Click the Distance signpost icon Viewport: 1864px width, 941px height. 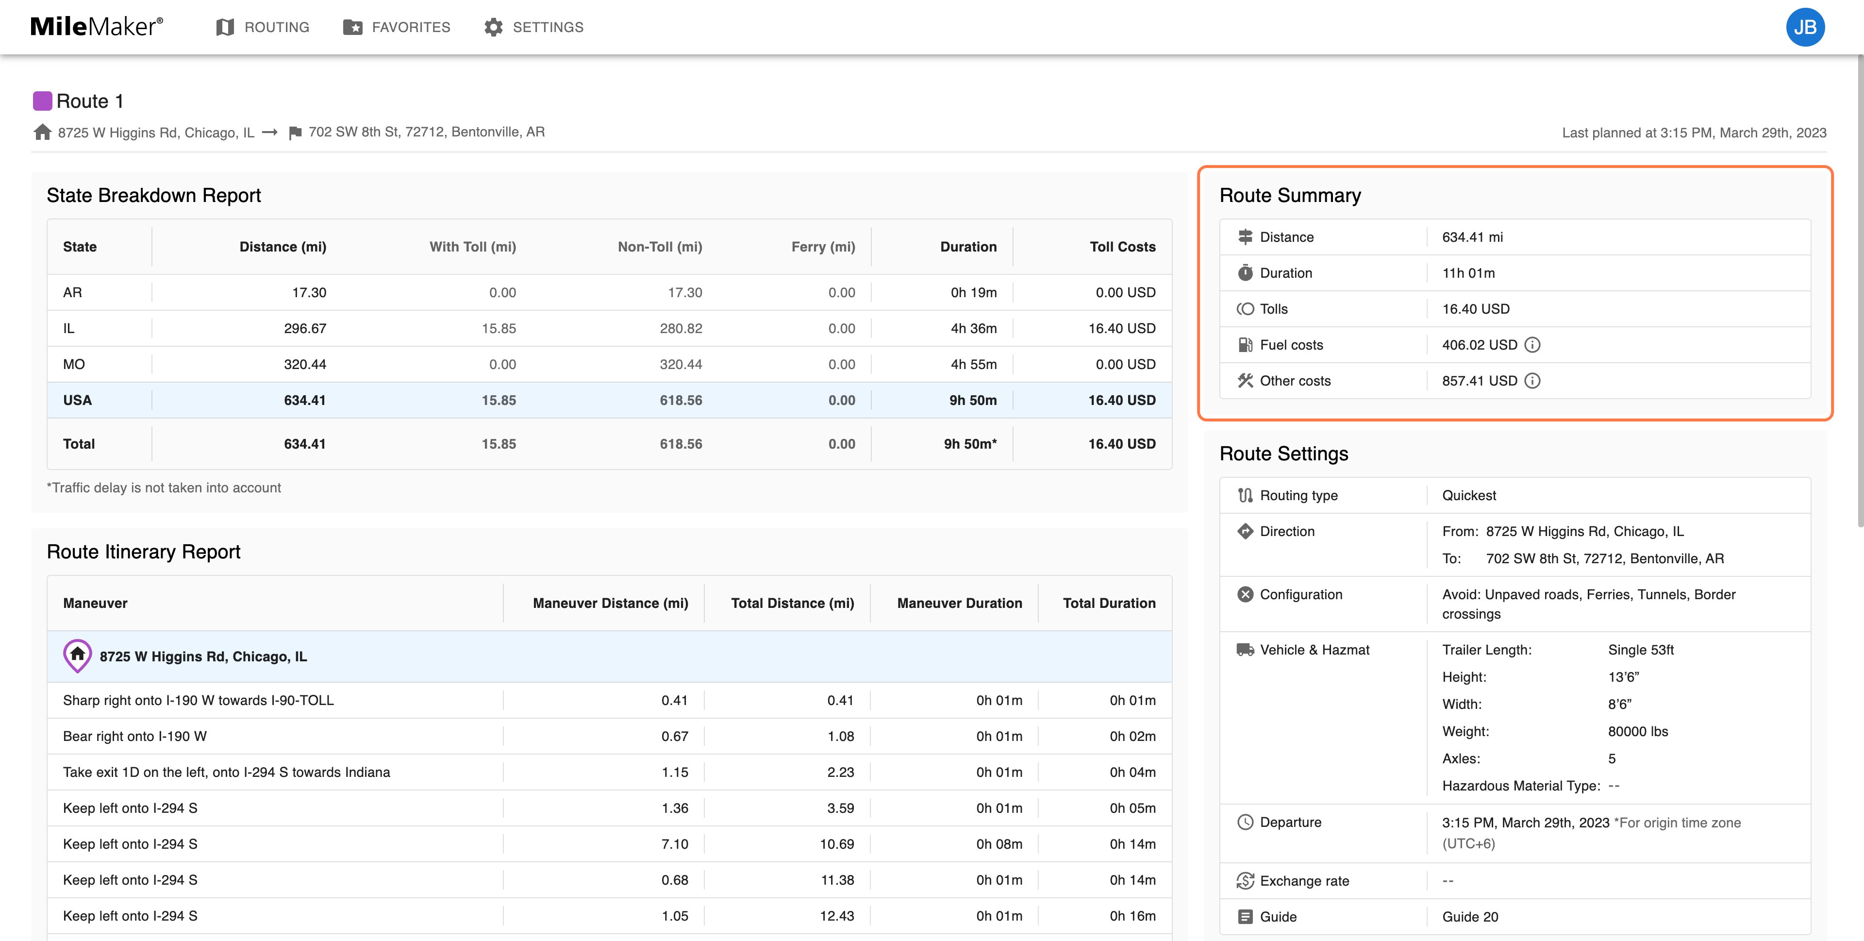click(1245, 236)
